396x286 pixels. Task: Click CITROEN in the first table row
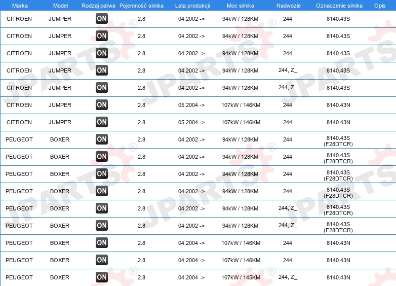coord(19,19)
